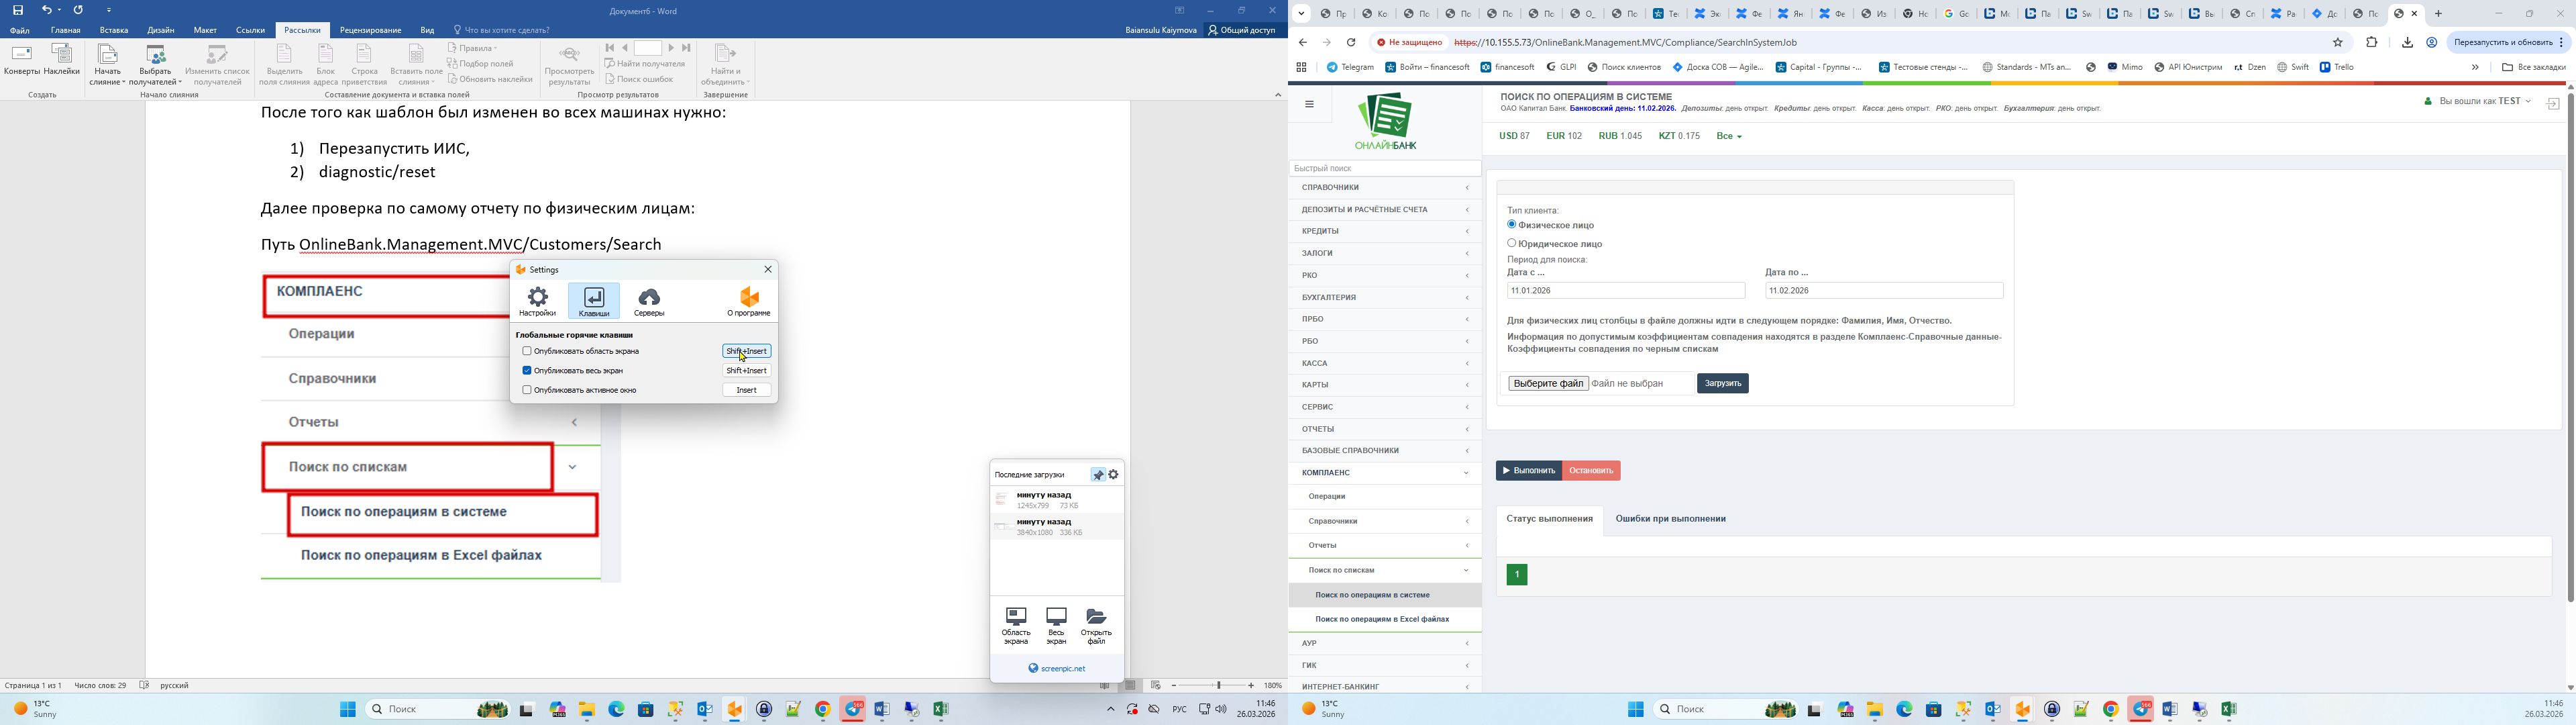The height and width of the screenshot is (725, 2576).
Task: Click the Наклейки (Labels) ribbon icon
Action: pos(62,60)
